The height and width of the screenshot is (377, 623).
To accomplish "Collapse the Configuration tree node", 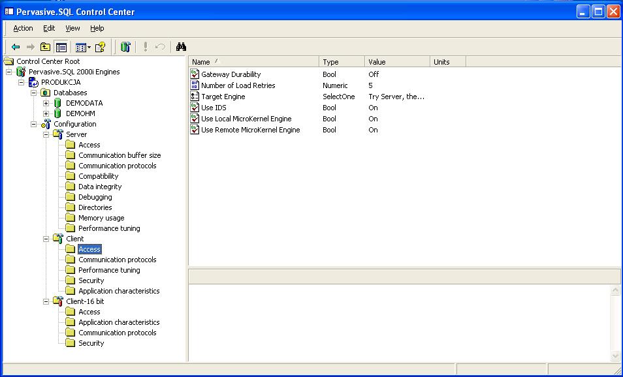I will [x=34, y=124].
